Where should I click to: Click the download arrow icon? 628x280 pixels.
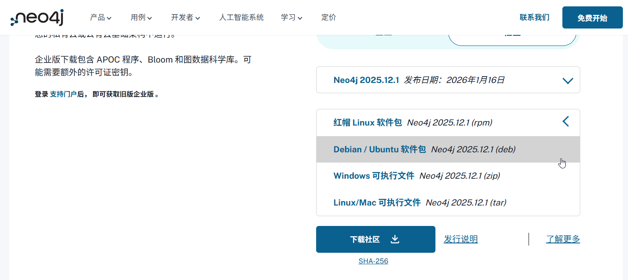tap(395, 239)
